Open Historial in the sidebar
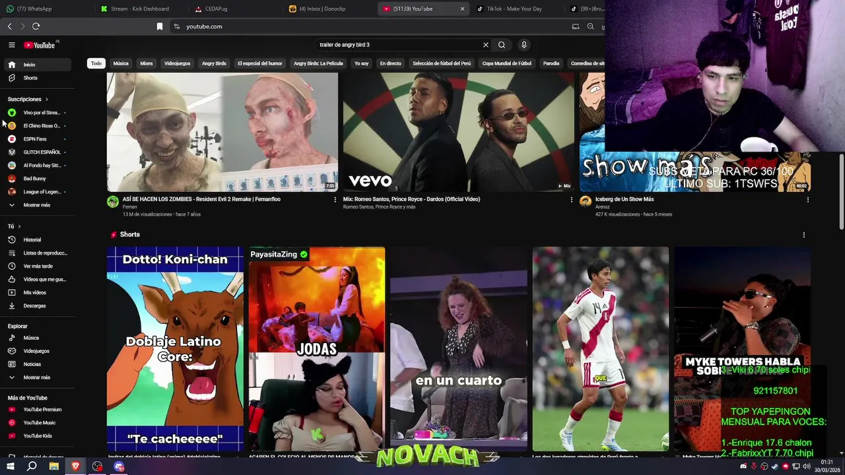Image resolution: width=845 pixels, height=475 pixels. point(37,239)
